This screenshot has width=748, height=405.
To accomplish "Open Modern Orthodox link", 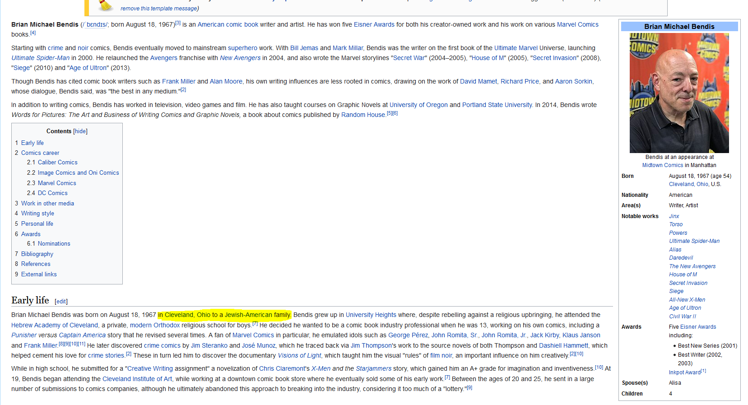I will coord(155,326).
